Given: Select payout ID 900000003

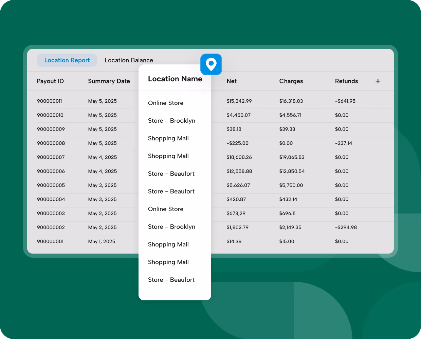Looking at the screenshot, I should click(x=51, y=213).
